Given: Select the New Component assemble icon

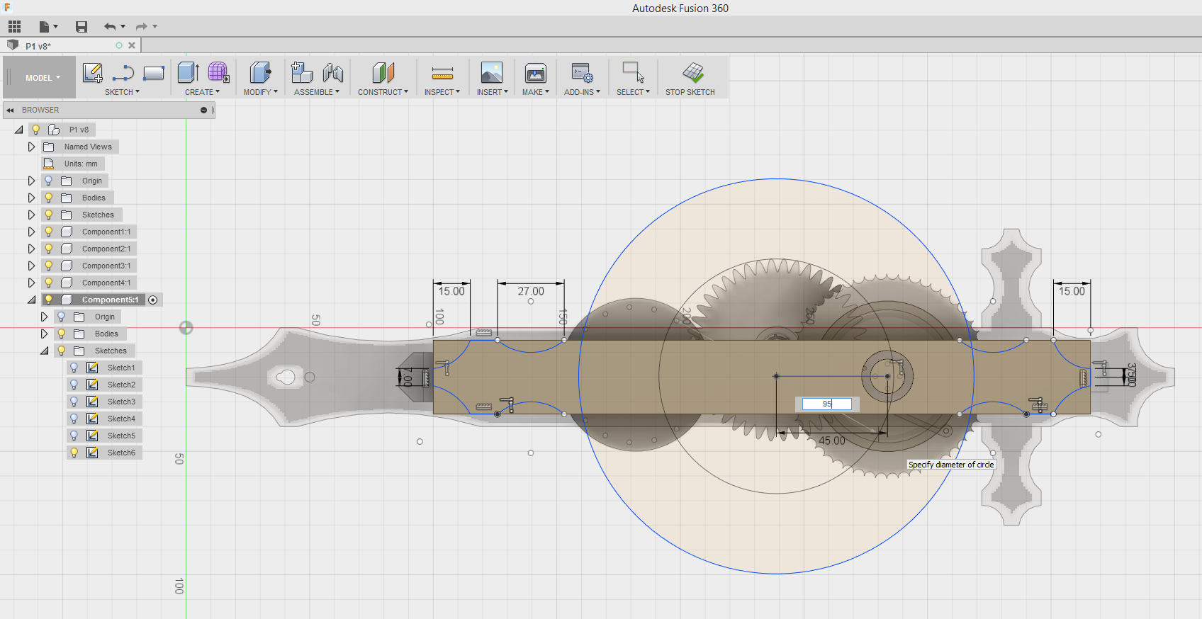Looking at the screenshot, I should click(302, 72).
